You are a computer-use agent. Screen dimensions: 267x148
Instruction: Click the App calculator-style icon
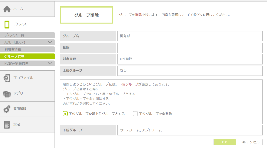(7, 94)
